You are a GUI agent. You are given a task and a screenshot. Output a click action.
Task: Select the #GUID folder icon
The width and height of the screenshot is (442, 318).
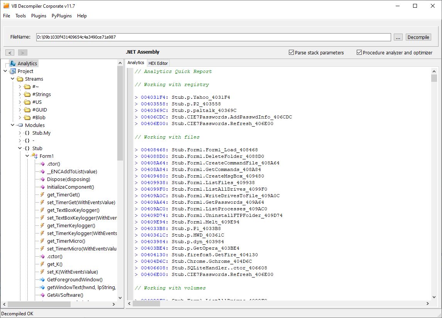27,110
